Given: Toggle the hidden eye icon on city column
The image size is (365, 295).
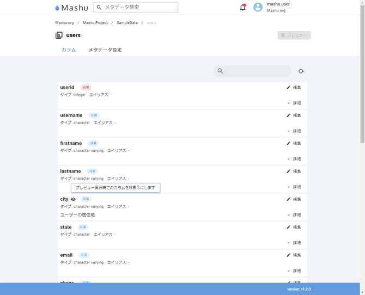Looking at the screenshot, I should [74, 199].
